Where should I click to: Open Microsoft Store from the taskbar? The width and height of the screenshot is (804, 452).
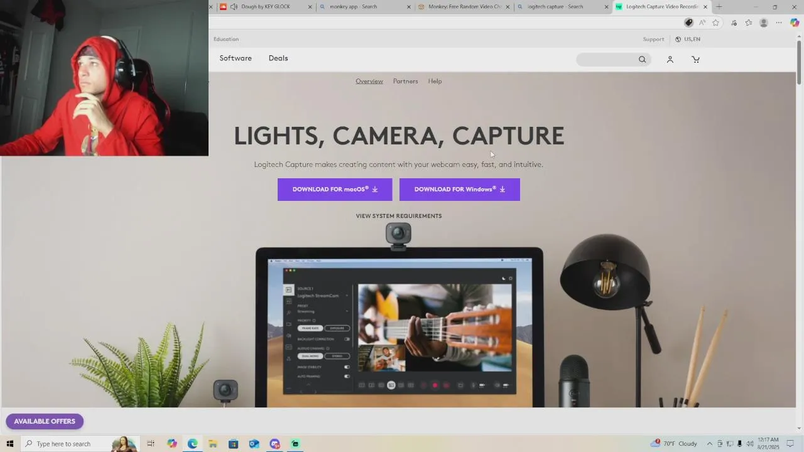coord(233,444)
